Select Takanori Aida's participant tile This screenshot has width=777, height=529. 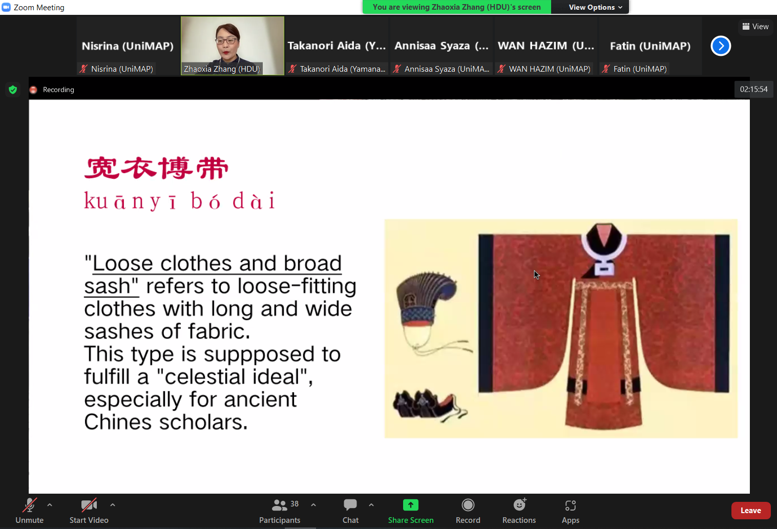pyautogui.click(x=337, y=46)
